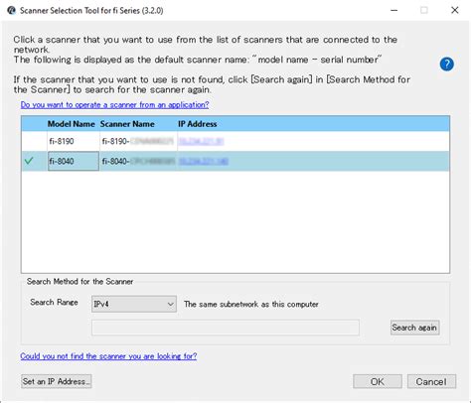Click the scanner tool title bar icon

(11, 10)
